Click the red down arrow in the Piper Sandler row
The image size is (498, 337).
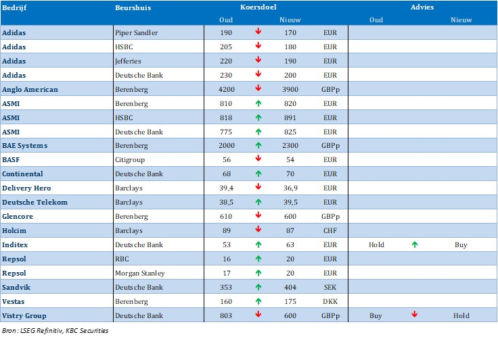pyautogui.click(x=258, y=32)
